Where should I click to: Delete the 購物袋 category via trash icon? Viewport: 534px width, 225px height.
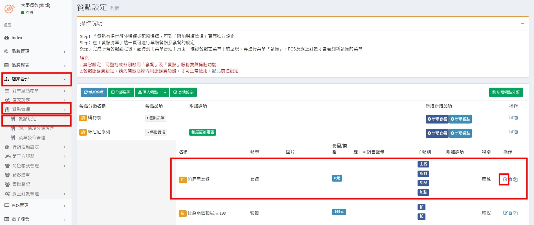pyautogui.click(x=516, y=118)
